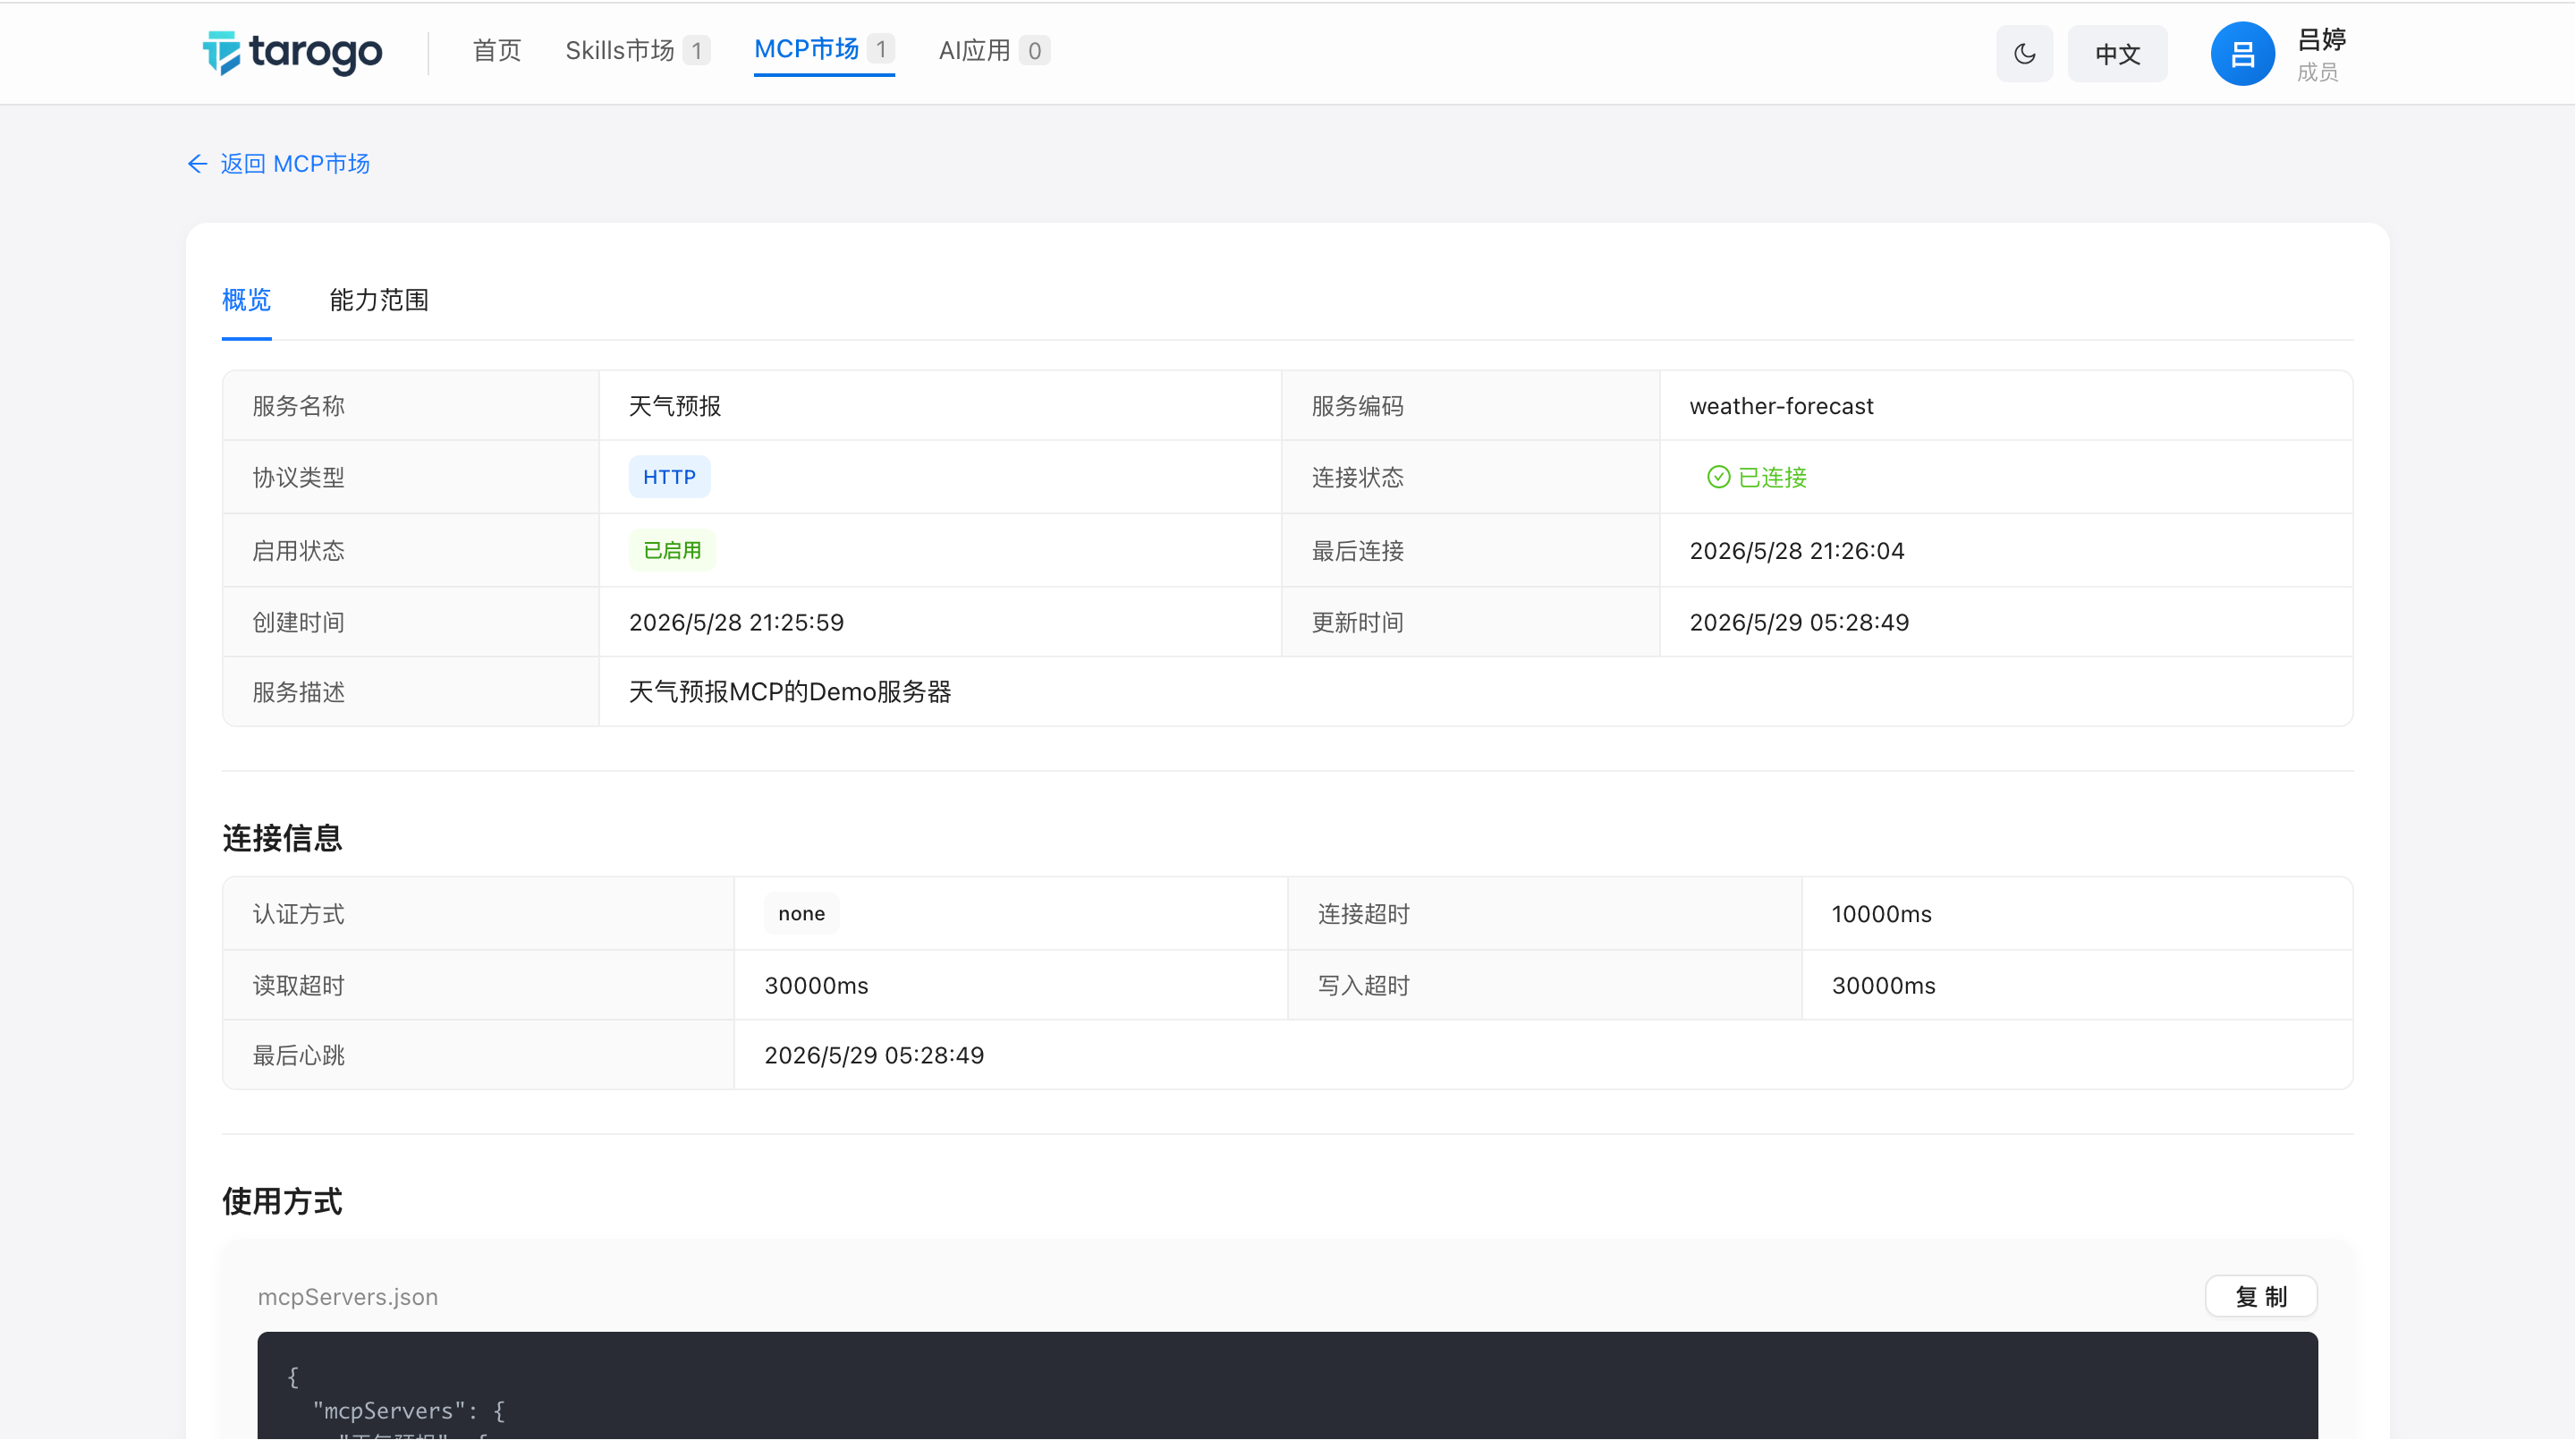Click the back arrow icon
Viewport: 2576px width, 1440px height.
click(x=197, y=164)
